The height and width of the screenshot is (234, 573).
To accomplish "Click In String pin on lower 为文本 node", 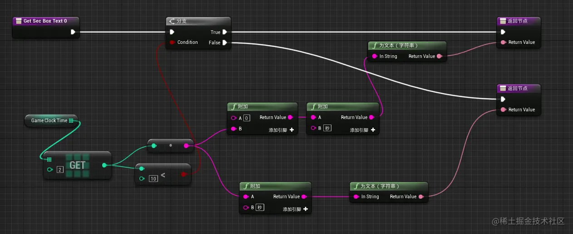I will pyautogui.click(x=356, y=197).
